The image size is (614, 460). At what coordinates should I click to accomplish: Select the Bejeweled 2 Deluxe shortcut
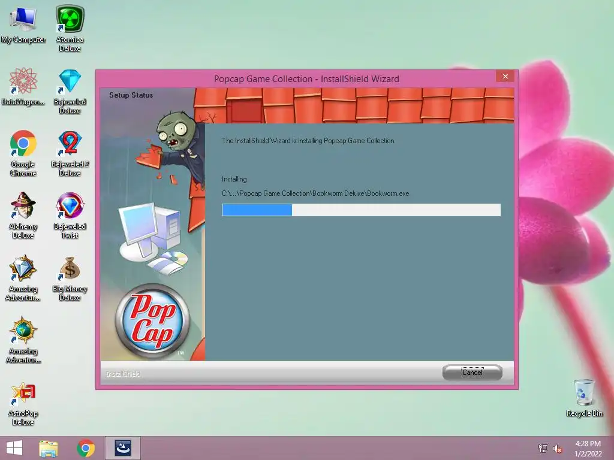pyautogui.click(x=70, y=153)
